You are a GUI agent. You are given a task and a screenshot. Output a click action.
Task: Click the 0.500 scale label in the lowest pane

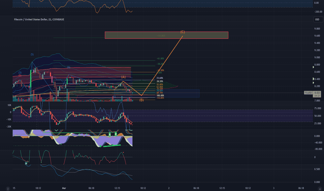(317, 169)
